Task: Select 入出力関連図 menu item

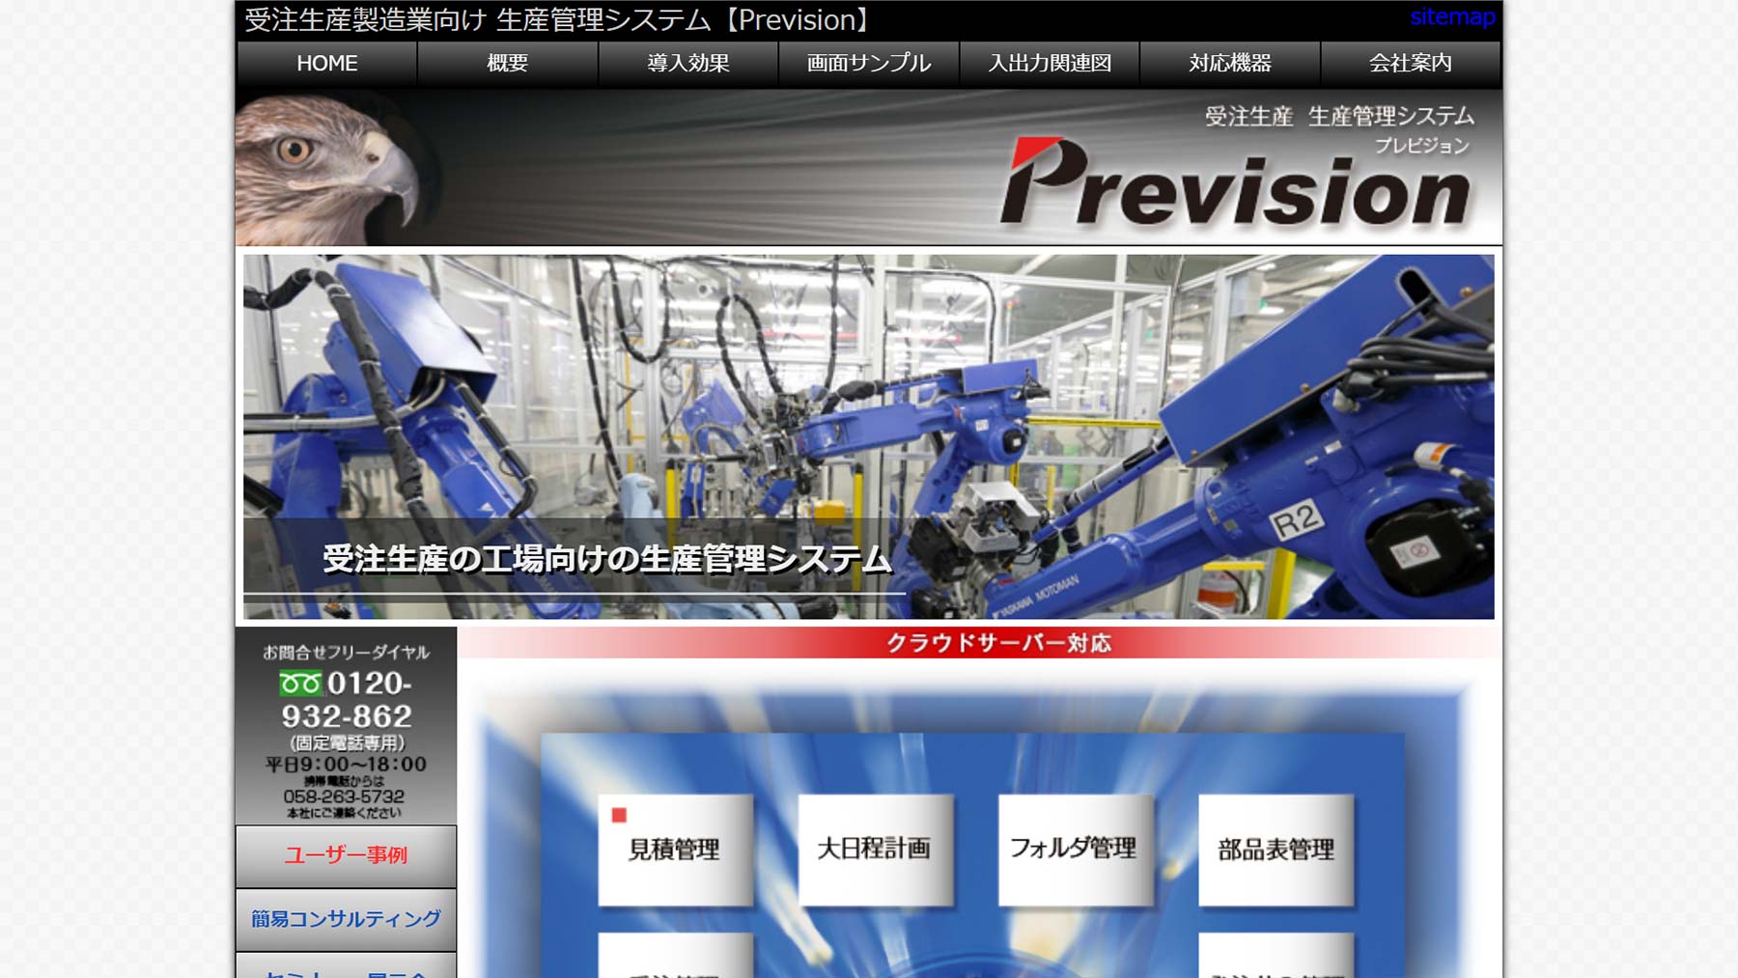Action: 1050,64
